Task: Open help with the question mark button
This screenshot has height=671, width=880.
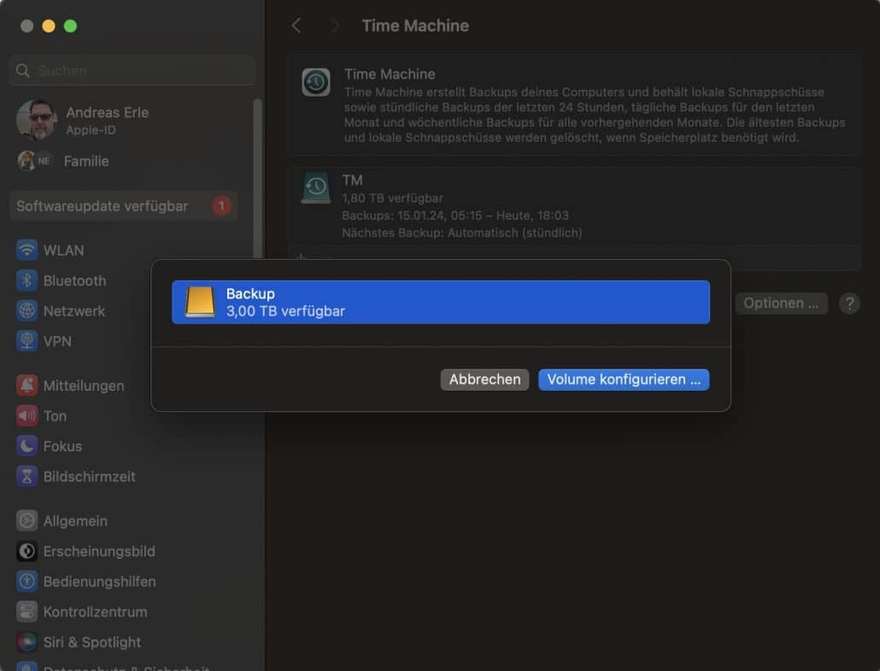Action: (849, 303)
